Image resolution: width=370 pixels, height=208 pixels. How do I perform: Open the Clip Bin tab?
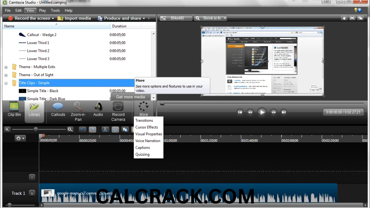[14, 109]
